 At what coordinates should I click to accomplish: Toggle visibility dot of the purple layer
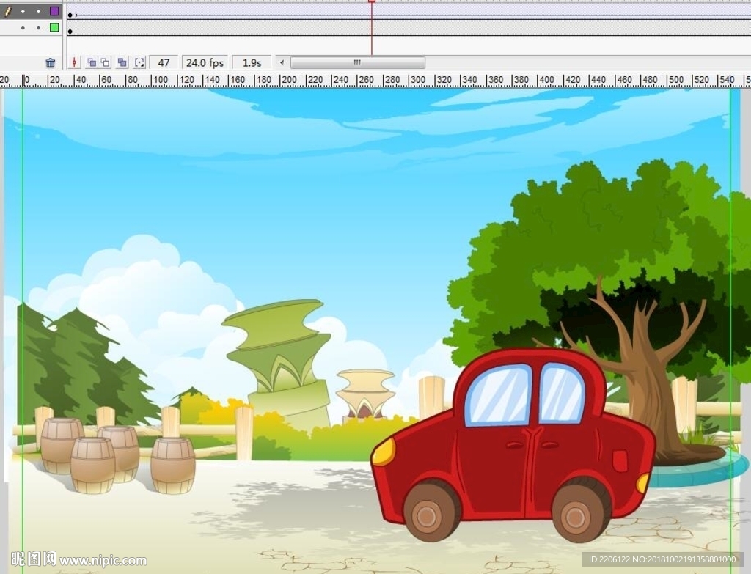click(23, 11)
